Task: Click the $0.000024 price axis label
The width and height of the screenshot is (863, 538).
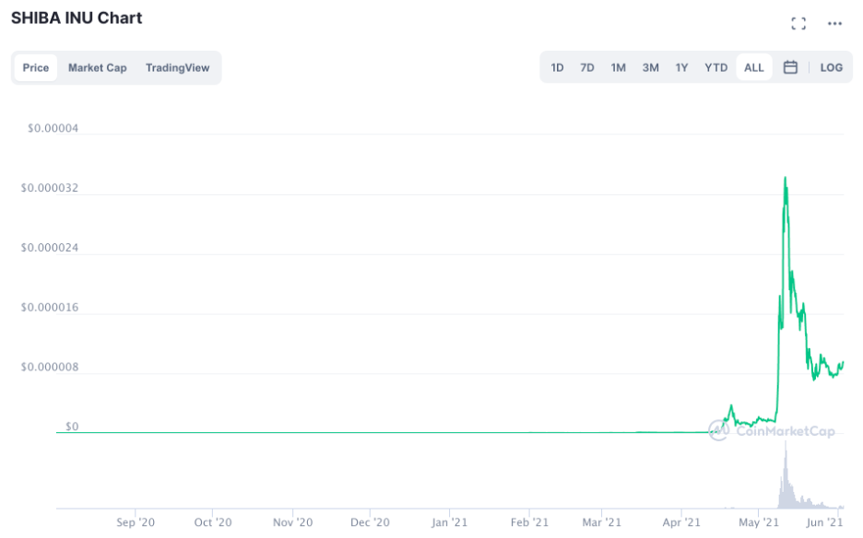Action: [50, 248]
